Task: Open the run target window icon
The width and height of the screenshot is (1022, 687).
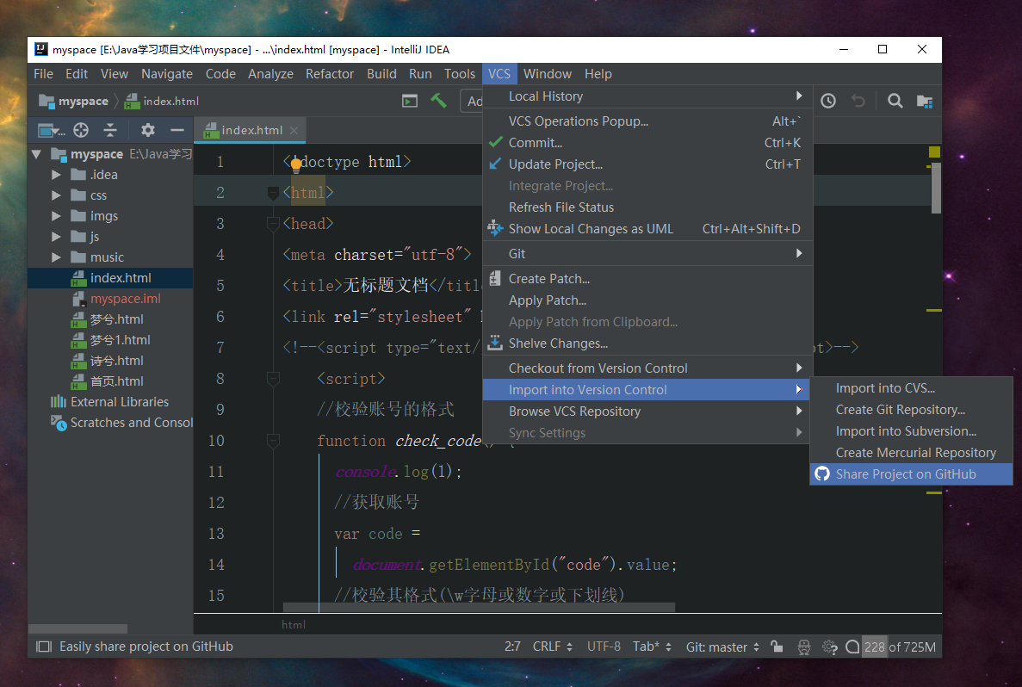Action: (410, 101)
